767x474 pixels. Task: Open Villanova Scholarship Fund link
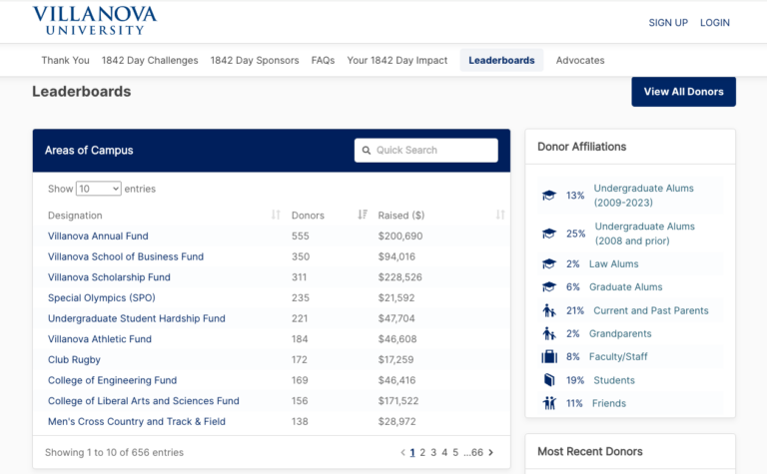[x=109, y=277]
